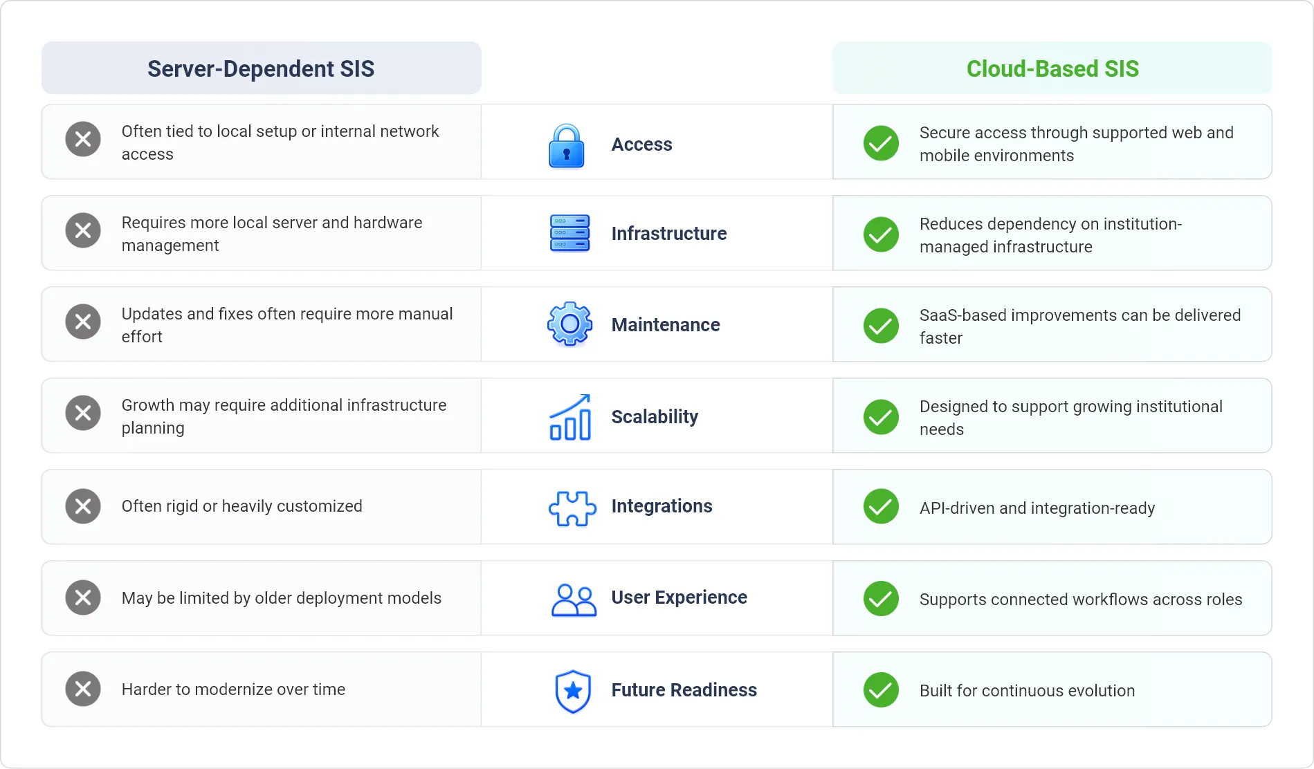Click the Scalability category label
This screenshot has width=1314, height=769.
tap(655, 417)
